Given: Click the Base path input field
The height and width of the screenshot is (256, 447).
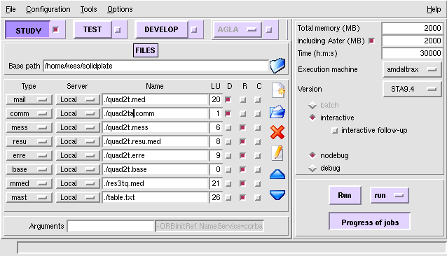Looking at the screenshot, I should (x=156, y=66).
